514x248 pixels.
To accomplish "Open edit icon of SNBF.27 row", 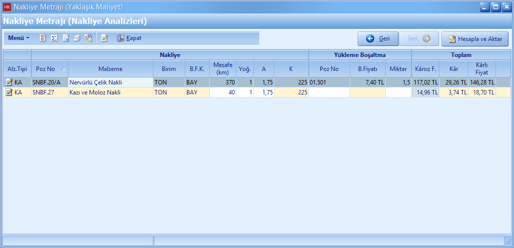I will (x=9, y=92).
